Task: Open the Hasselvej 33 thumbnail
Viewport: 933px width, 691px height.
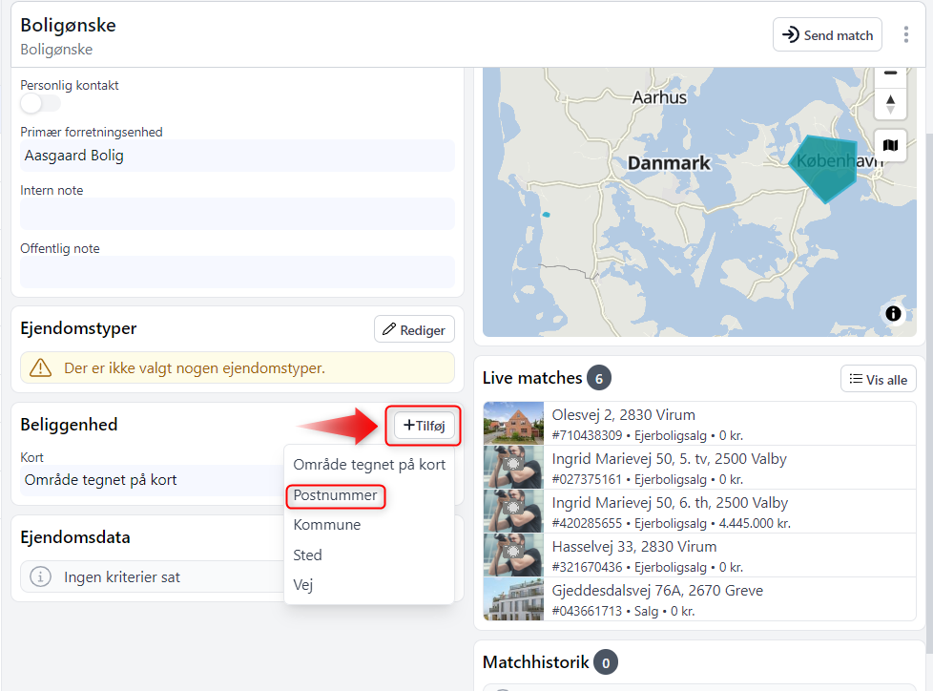Action: click(x=513, y=555)
